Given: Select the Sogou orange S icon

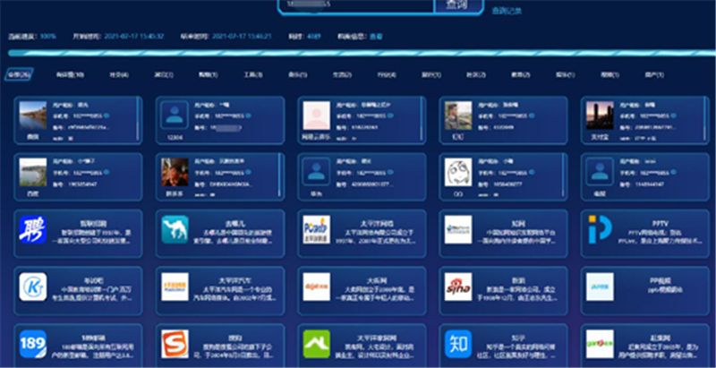Looking at the screenshot, I should tap(175, 344).
